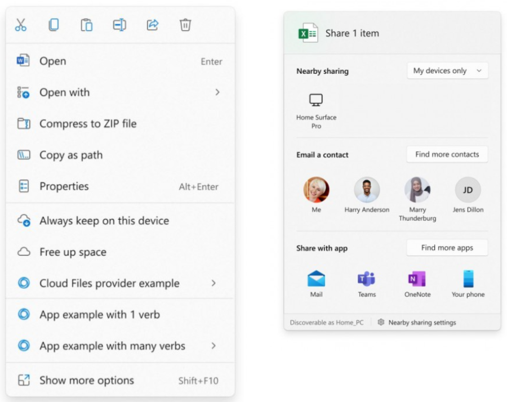The width and height of the screenshot is (507, 402).
Task: Choose Copy as path menu entry
Action: pos(71,155)
